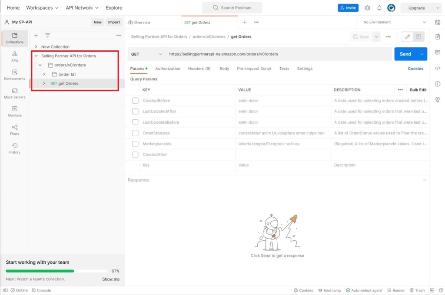The width and height of the screenshot is (445, 295).
Task: Open the Environments sidebar panel
Action: [x=15, y=75]
